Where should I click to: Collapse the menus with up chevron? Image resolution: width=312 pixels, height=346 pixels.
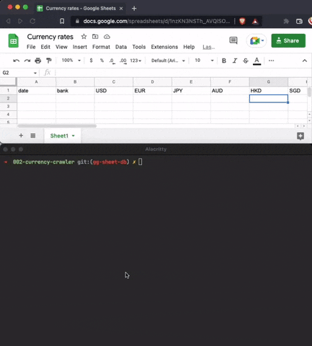pyautogui.click(x=305, y=61)
